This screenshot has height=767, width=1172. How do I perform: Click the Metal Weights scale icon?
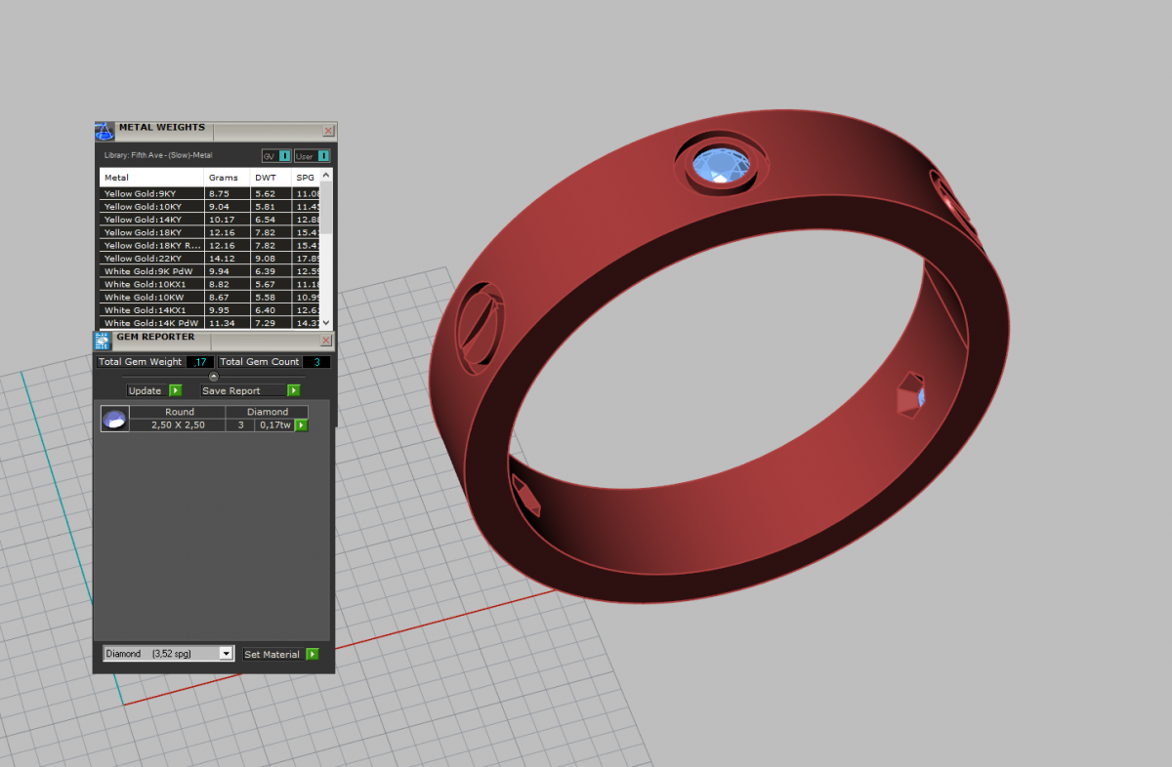pos(105,132)
